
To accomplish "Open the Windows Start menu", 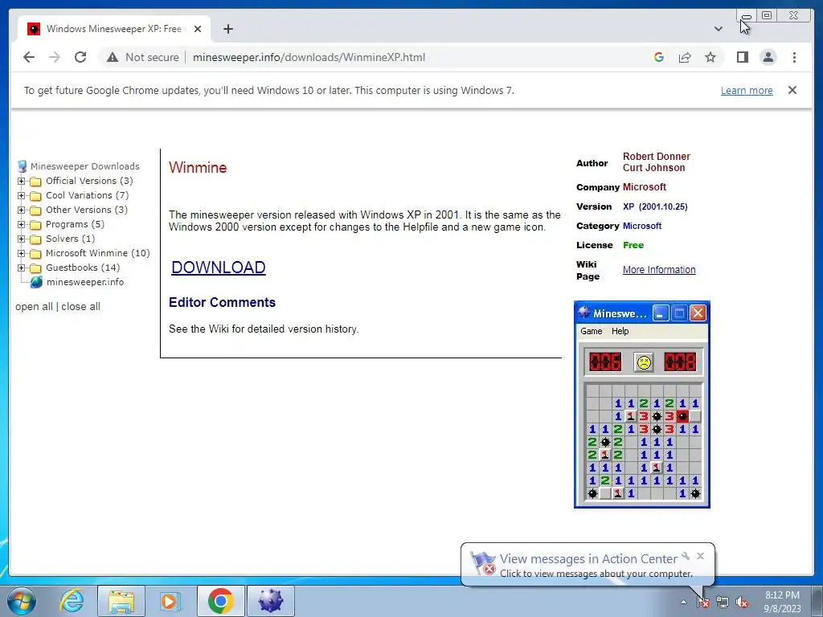I will [x=22, y=601].
